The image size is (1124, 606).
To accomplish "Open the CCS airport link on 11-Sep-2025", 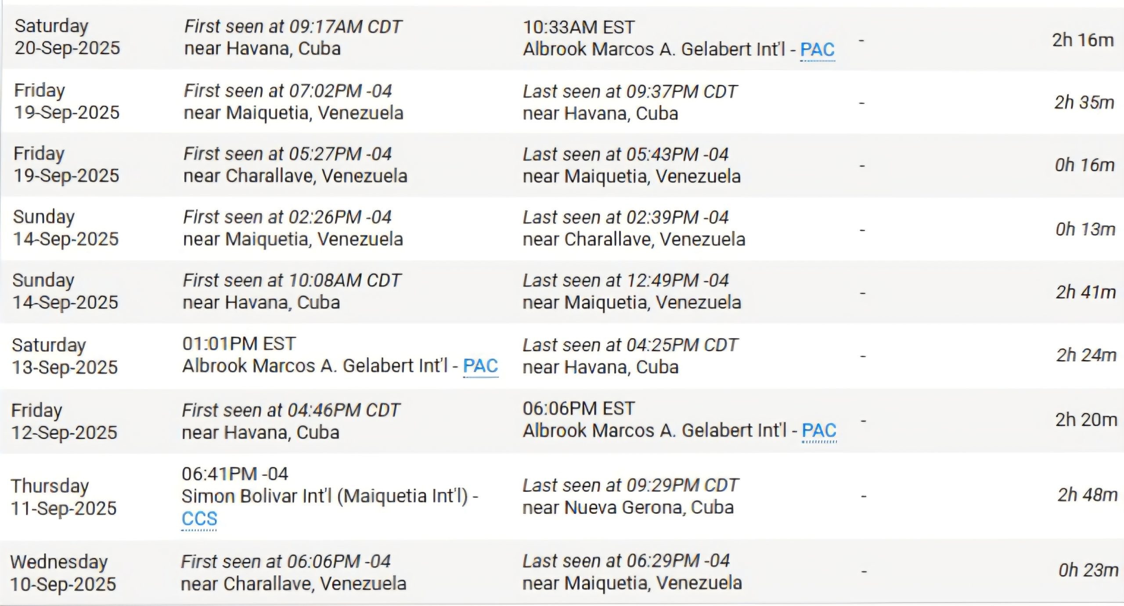I will pos(199,519).
